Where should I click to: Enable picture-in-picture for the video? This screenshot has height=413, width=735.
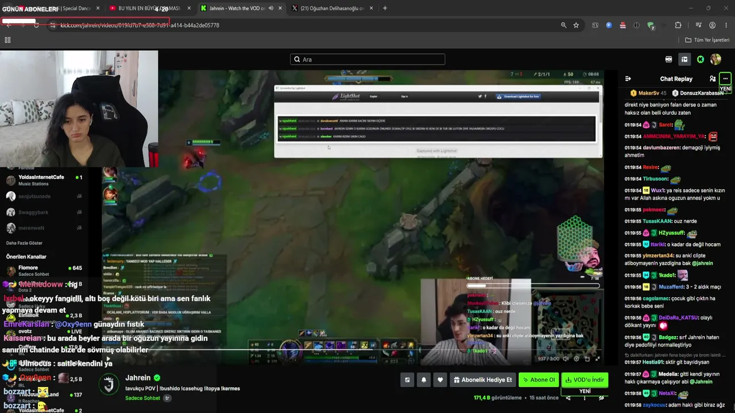tap(587, 359)
